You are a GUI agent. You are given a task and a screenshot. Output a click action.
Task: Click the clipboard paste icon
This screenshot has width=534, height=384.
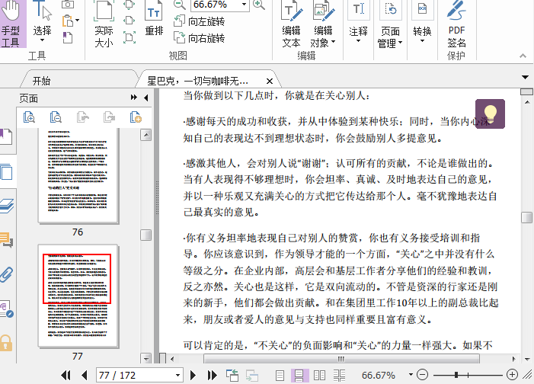coord(68,21)
